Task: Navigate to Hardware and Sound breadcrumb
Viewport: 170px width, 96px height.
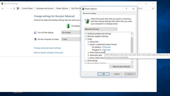Action: point(44,8)
